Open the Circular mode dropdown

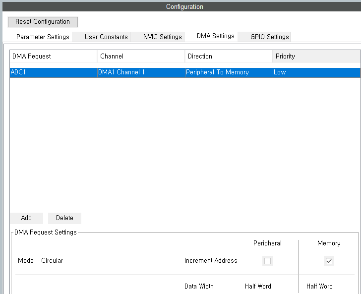pos(52,261)
